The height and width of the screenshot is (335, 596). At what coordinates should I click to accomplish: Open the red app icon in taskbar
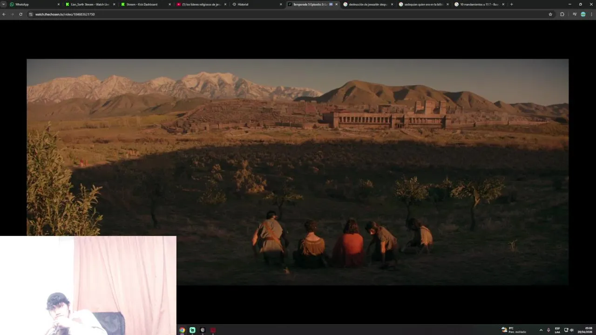point(213,330)
